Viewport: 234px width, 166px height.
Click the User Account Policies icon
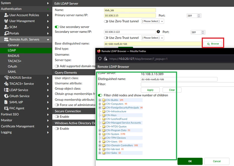pyautogui.click(x=6, y=15)
